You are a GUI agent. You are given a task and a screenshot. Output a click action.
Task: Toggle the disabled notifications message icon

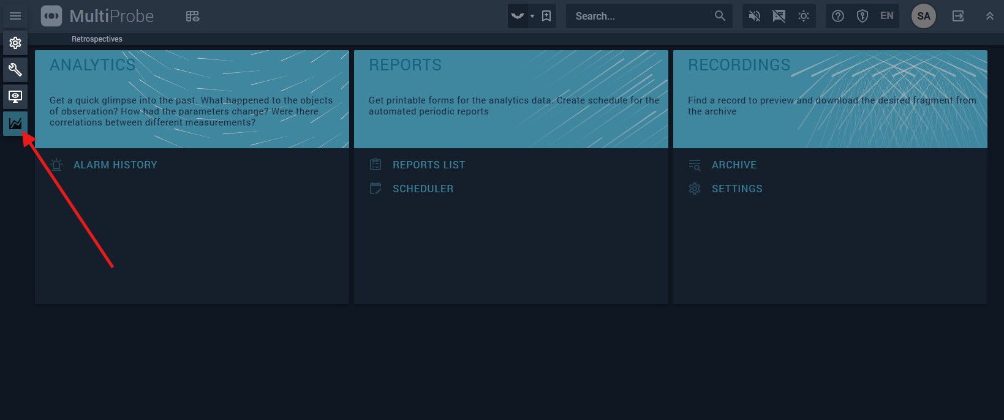click(779, 16)
